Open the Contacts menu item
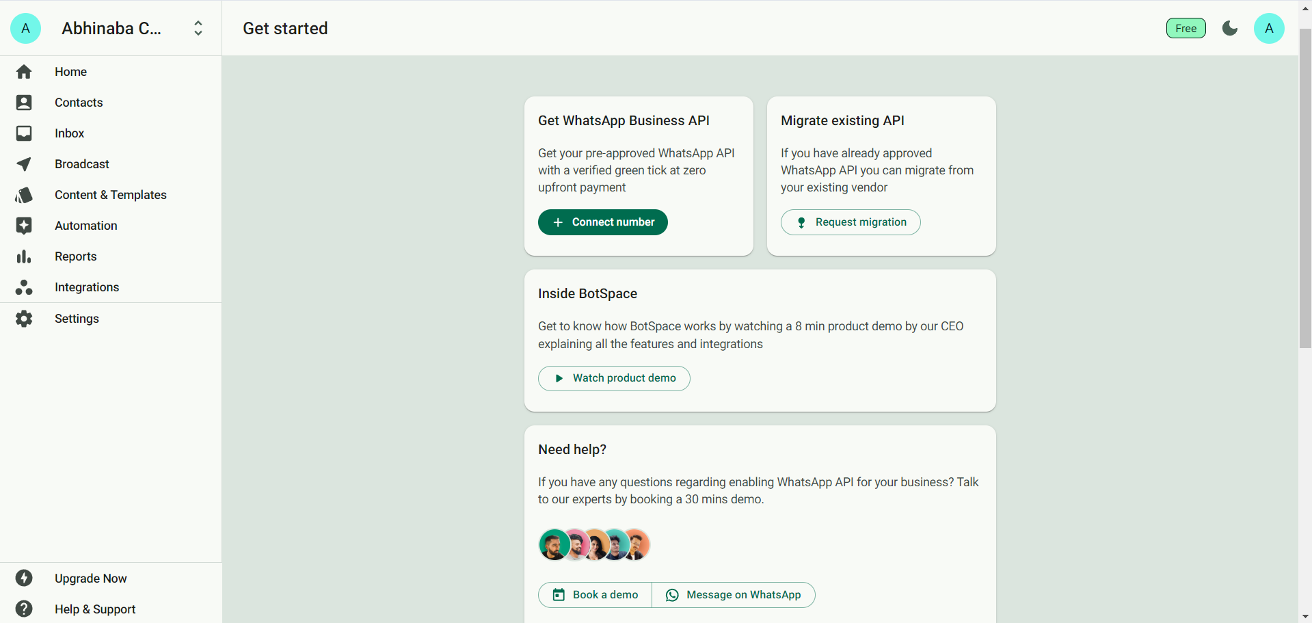The height and width of the screenshot is (623, 1312). pyautogui.click(x=111, y=103)
